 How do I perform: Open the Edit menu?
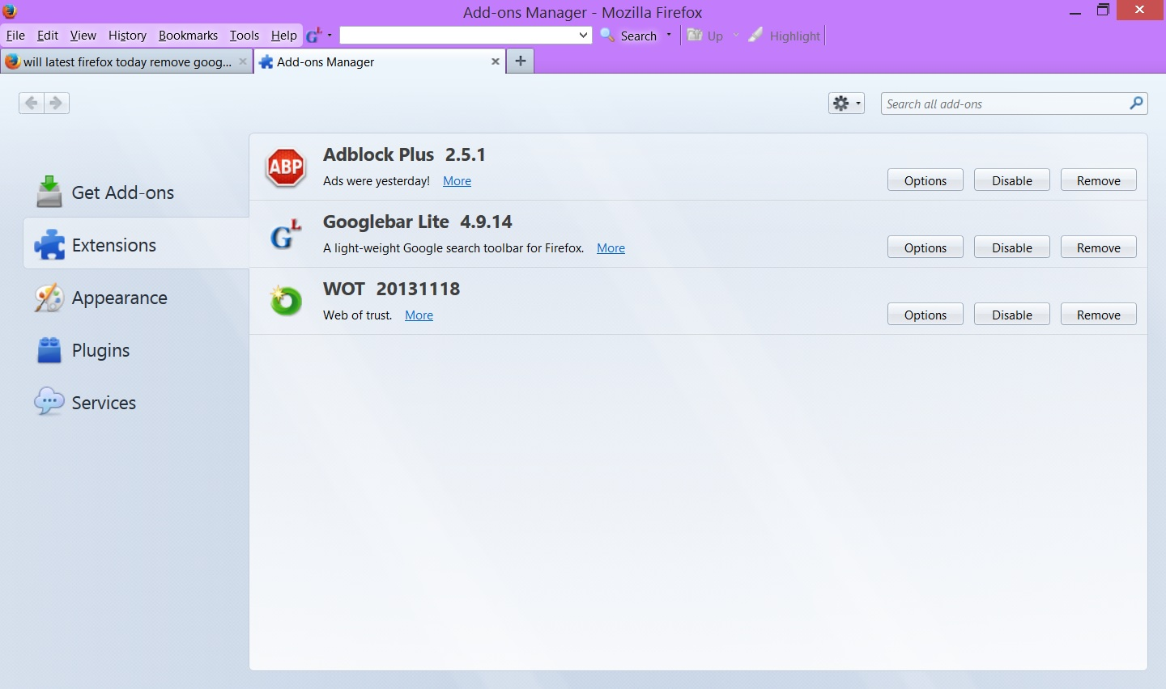[48, 36]
